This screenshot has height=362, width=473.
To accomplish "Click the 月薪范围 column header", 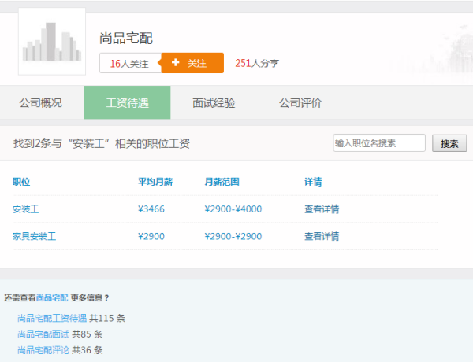I will click(222, 182).
